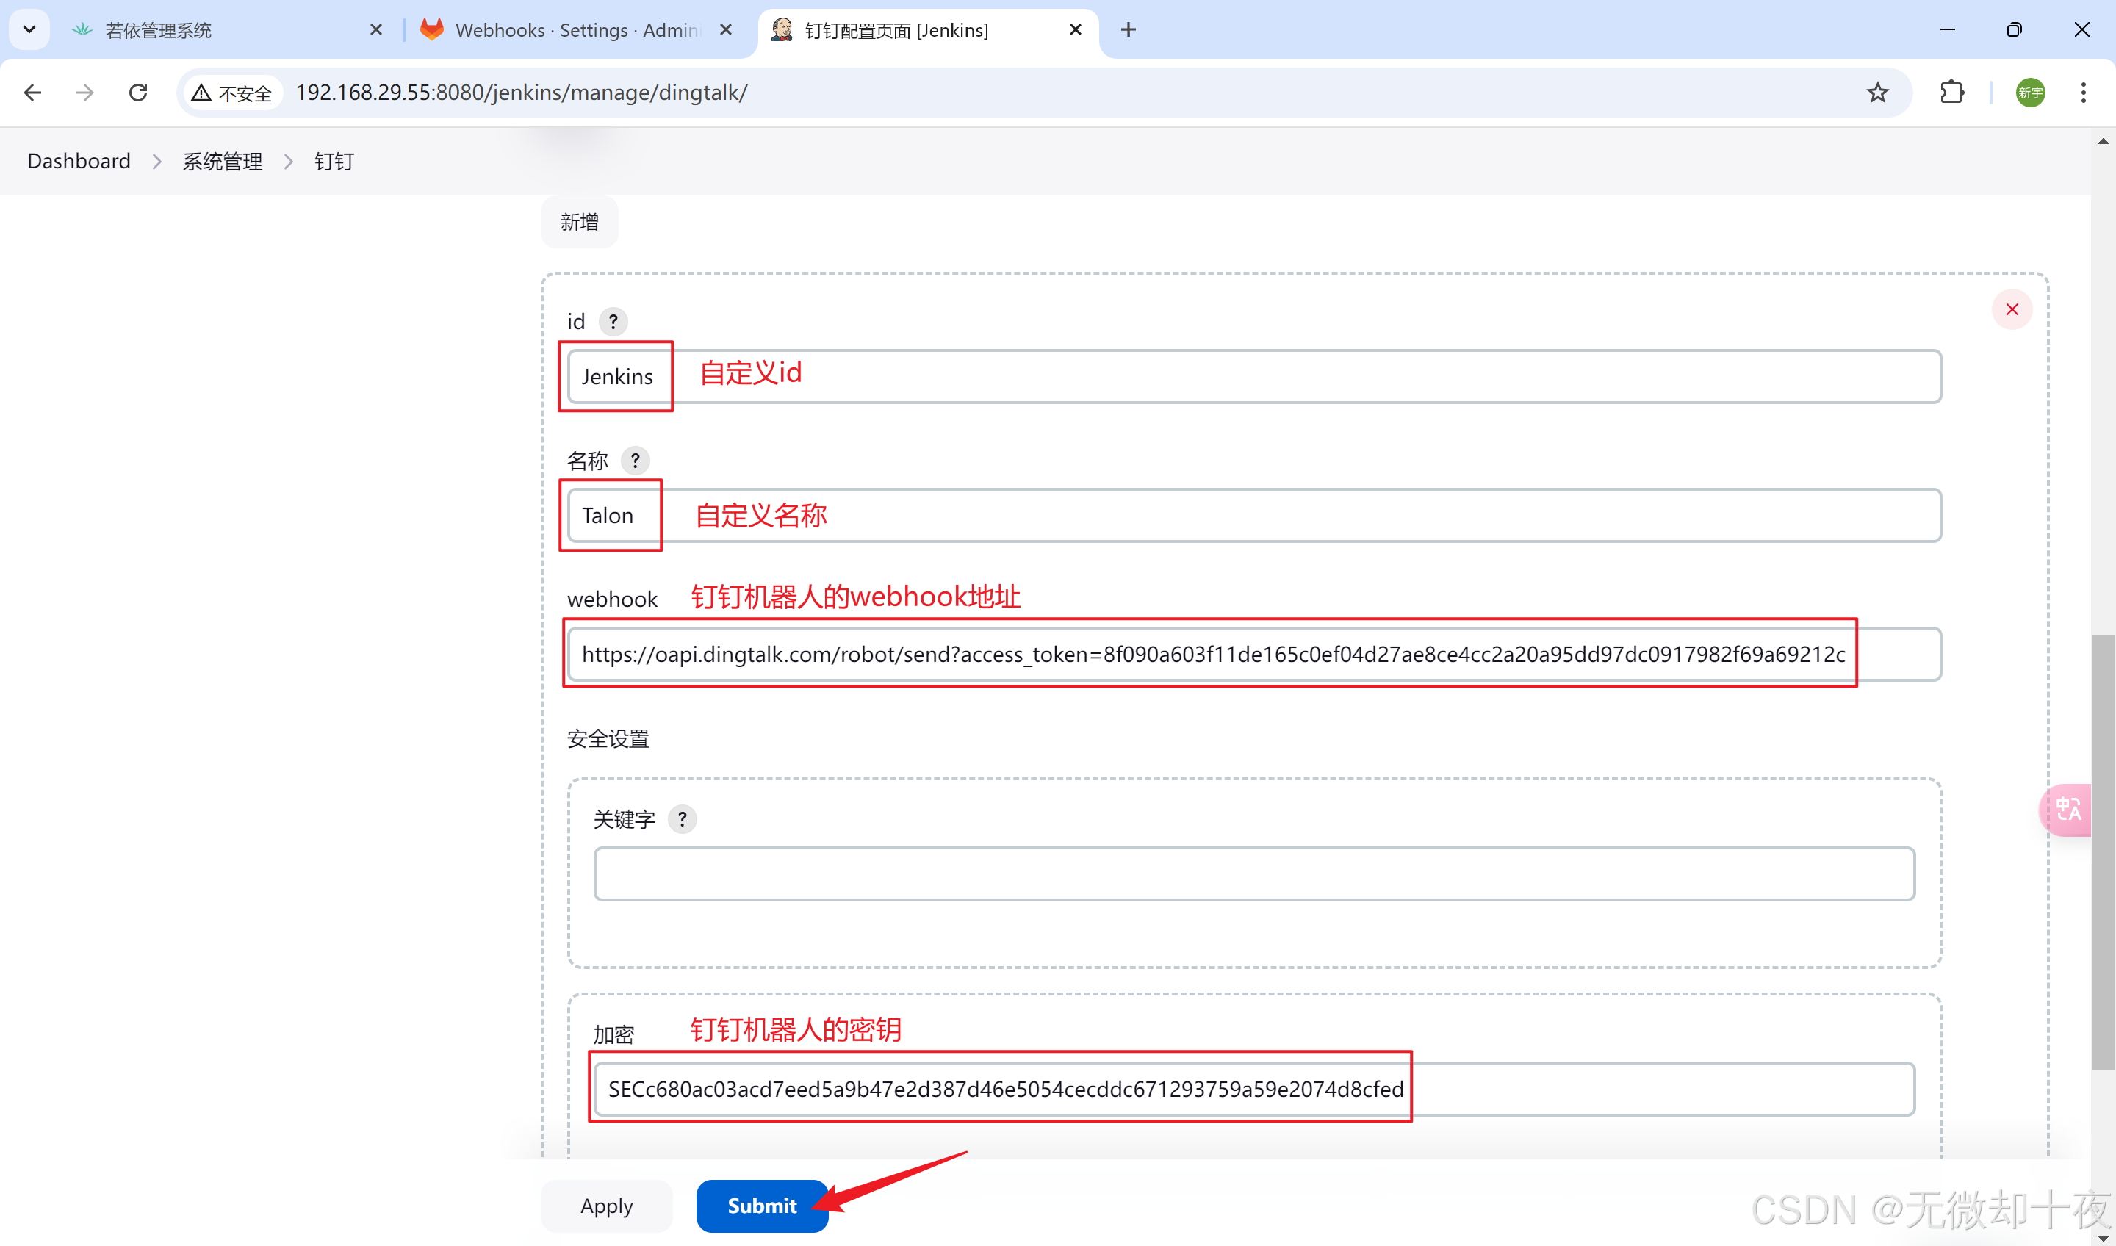Click the help icon next to 名称
This screenshot has width=2116, height=1246.
pyautogui.click(x=635, y=461)
